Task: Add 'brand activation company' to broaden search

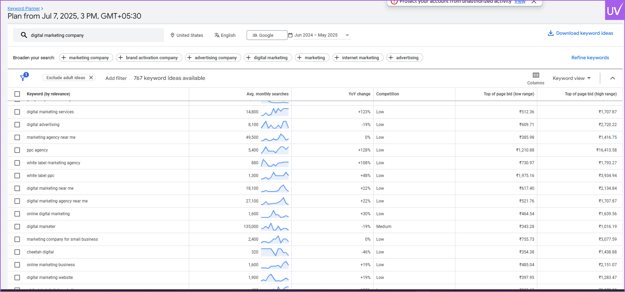Action: (x=149, y=58)
